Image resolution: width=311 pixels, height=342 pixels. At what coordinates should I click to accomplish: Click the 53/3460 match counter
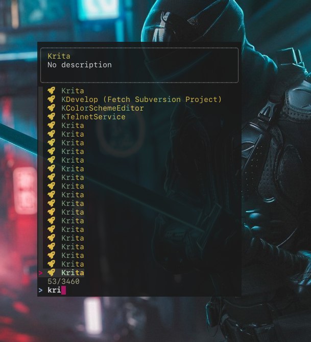pyautogui.click(x=63, y=281)
